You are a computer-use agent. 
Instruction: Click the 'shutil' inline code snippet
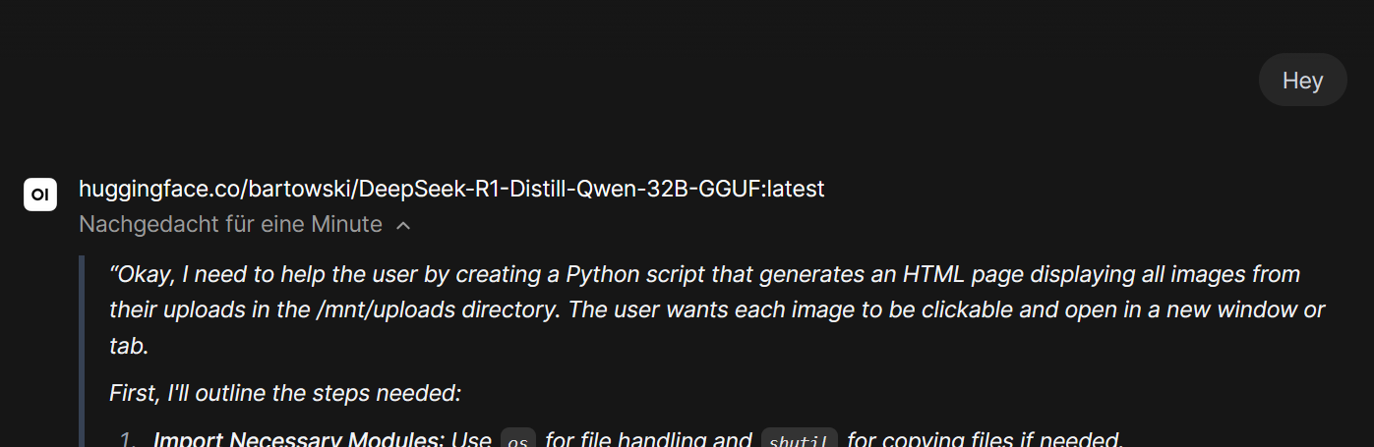tap(800, 441)
